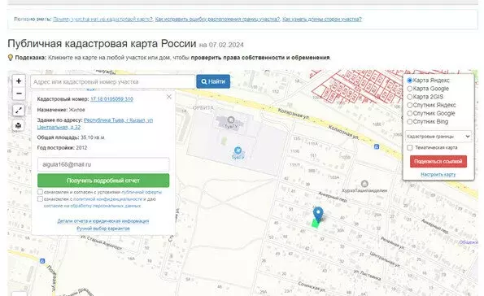
Task: Tick the privacy policy consent checkbox
Action: coord(40,199)
